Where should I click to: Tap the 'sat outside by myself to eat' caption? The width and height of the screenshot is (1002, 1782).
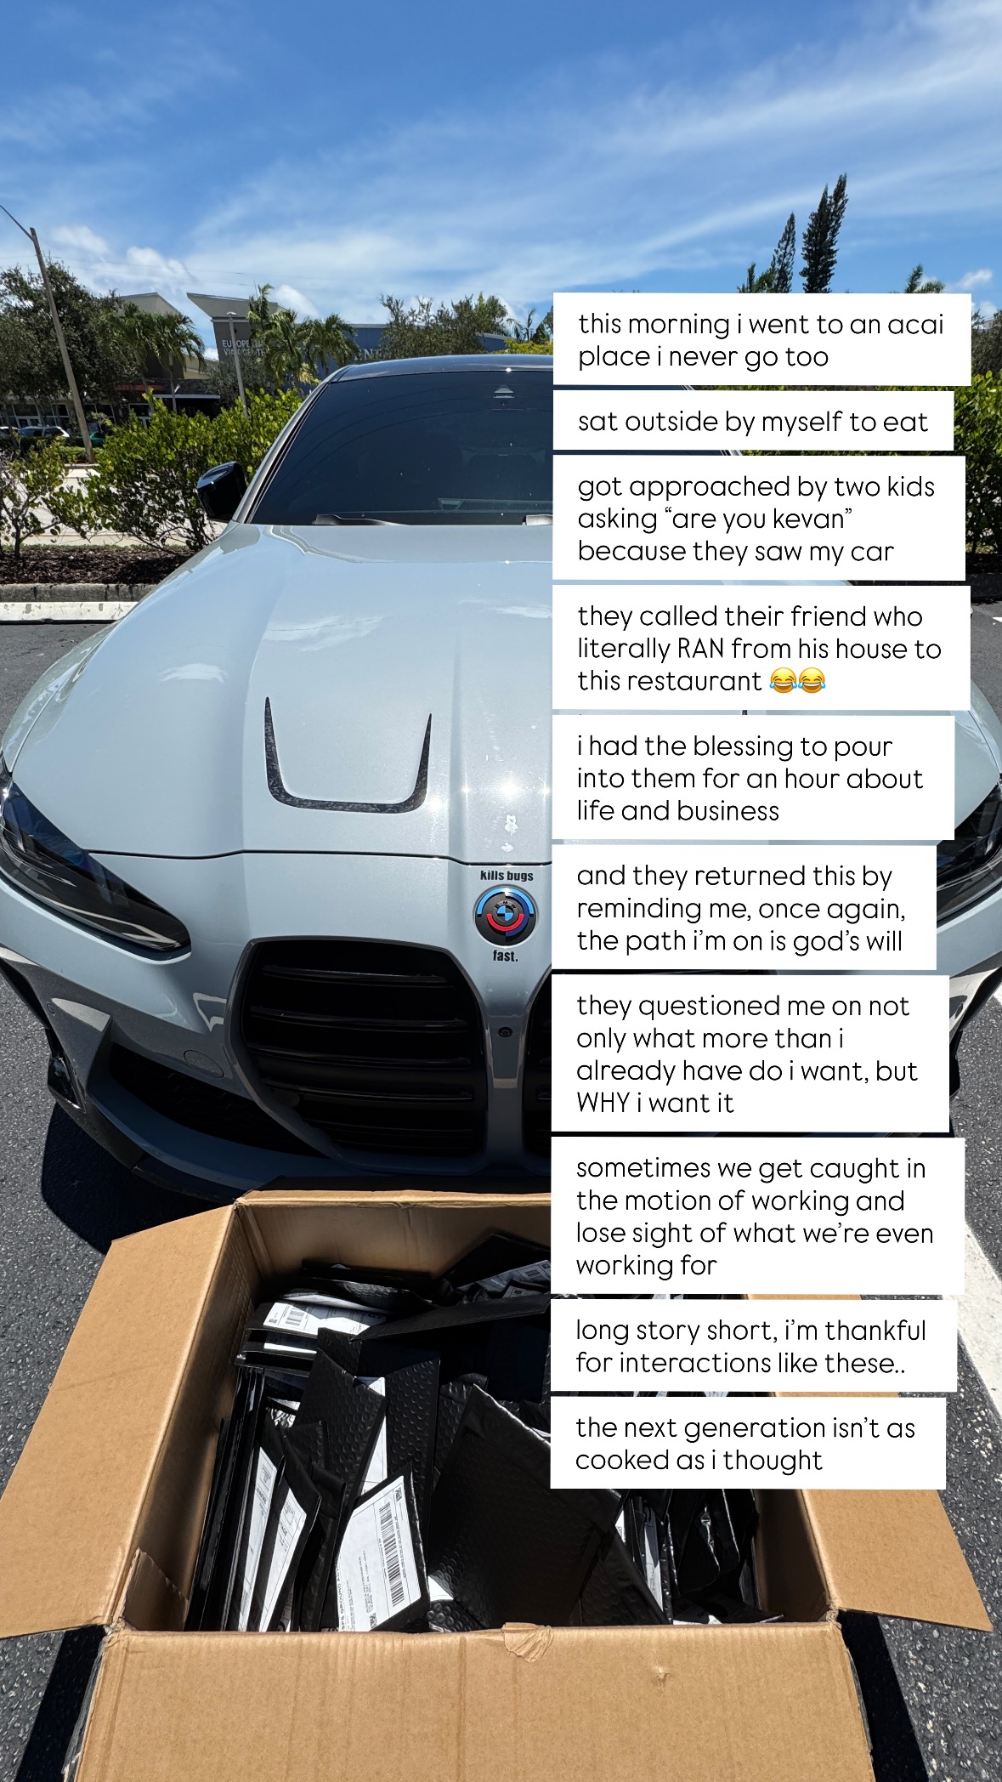(753, 421)
